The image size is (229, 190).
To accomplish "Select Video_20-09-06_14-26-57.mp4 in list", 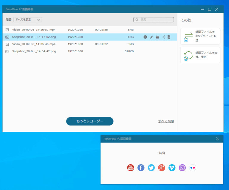I will (34, 30).
